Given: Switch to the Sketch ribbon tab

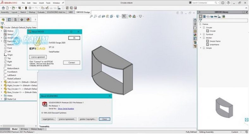Looking at the screenshot, I should click(23, 12).
